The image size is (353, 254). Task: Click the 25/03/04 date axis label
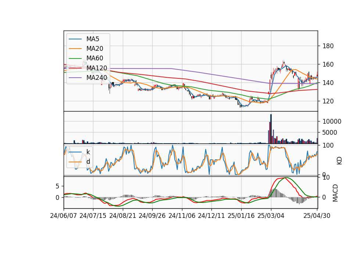pyautogui.click(x=271, y=216)
